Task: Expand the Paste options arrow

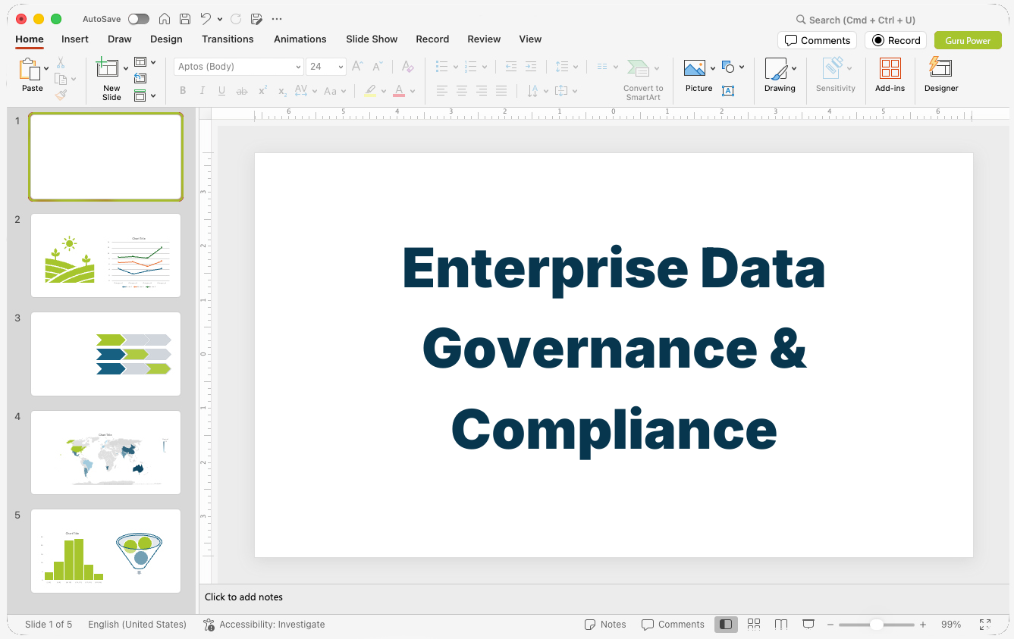Action: 46,68
